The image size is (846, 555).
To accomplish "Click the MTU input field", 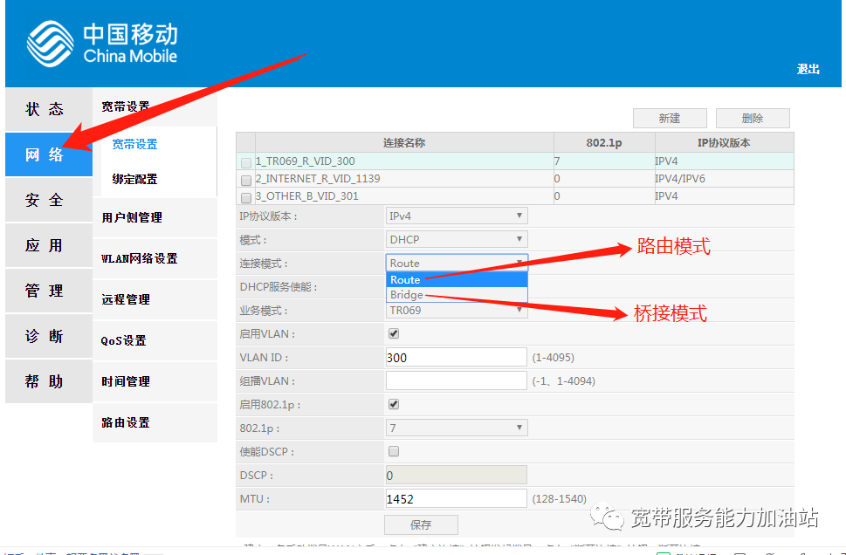I will pyautogui.click(x=457, y=499).
